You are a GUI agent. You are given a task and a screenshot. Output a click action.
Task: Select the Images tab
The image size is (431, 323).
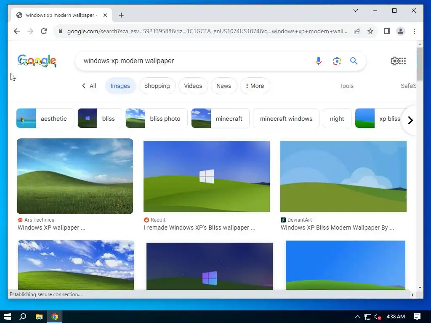pyautogui.click(x=120, y=86)
